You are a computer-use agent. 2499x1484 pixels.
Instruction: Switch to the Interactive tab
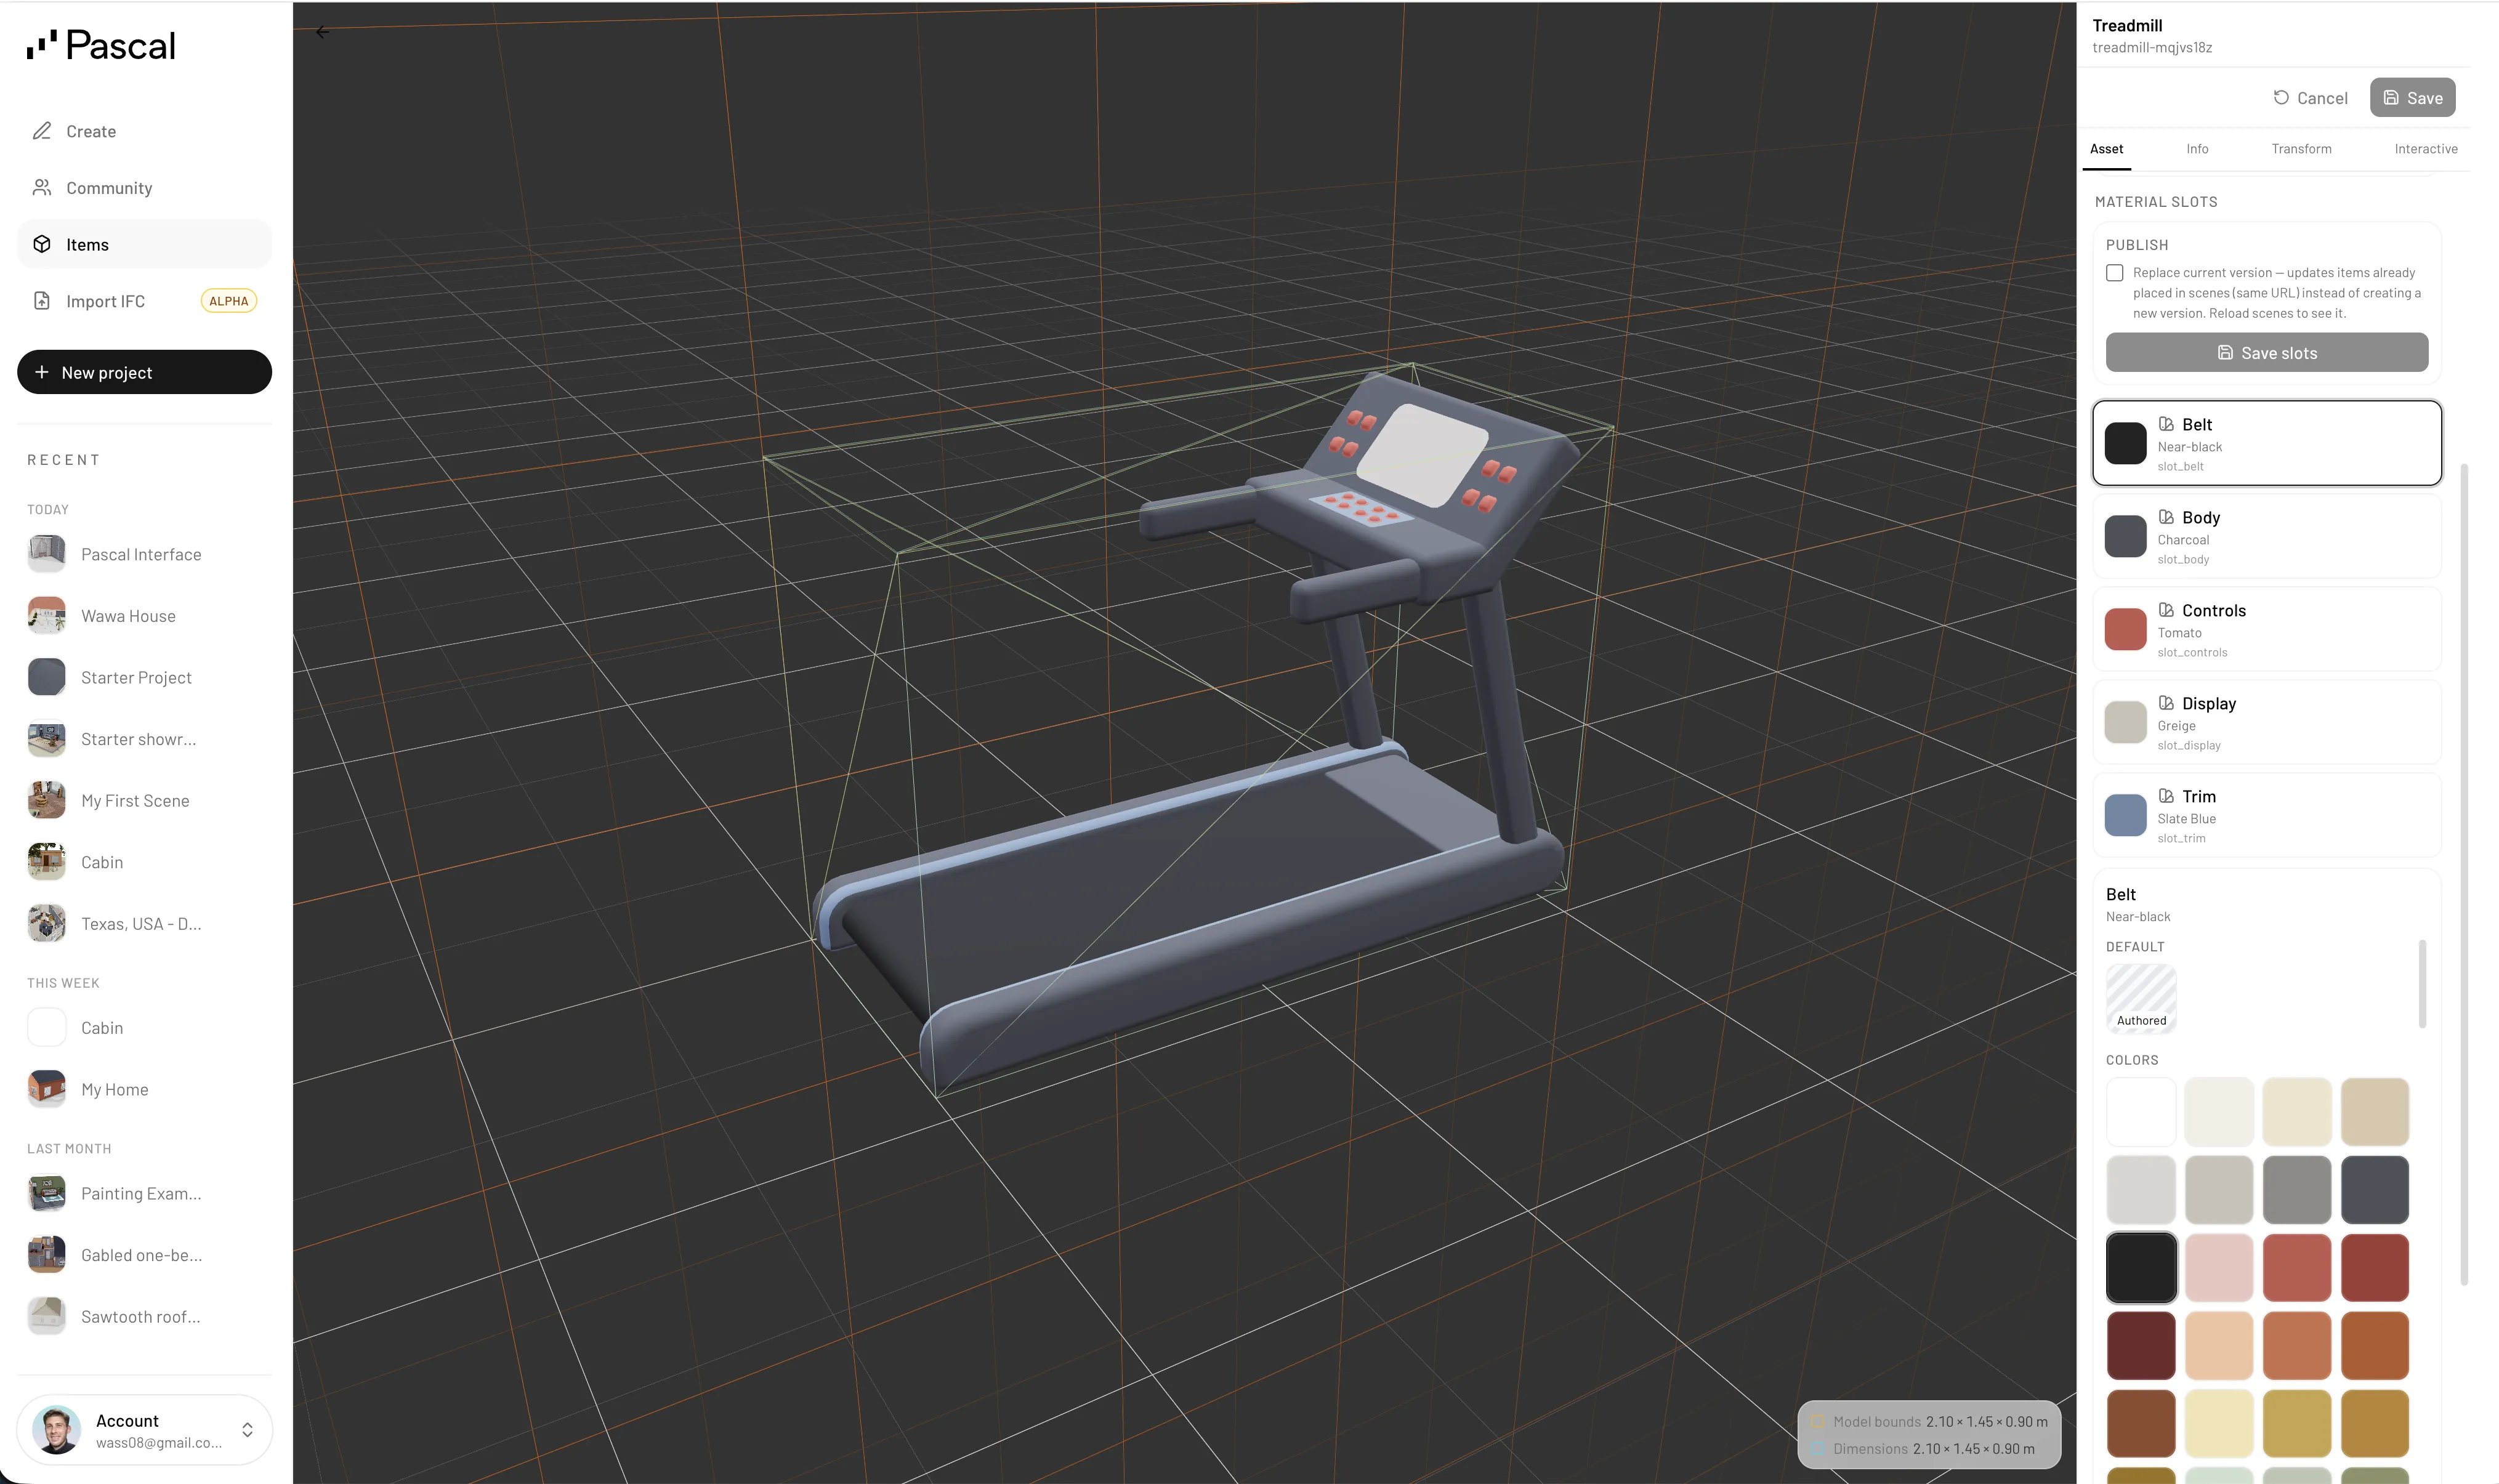[2425, 149]
